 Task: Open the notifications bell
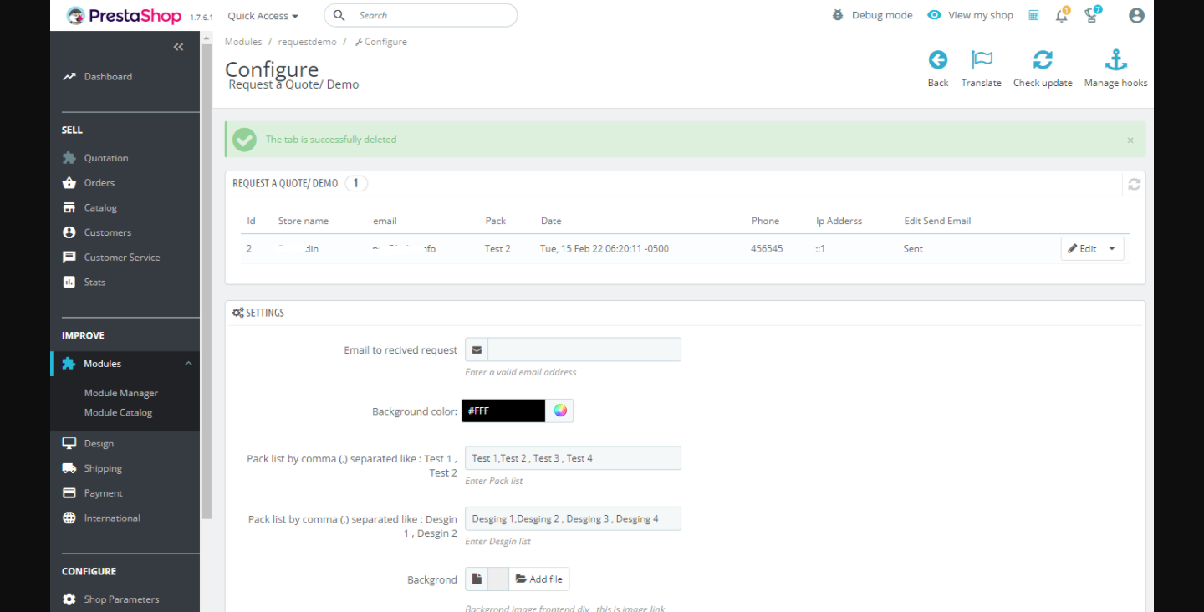(1062, 15)
